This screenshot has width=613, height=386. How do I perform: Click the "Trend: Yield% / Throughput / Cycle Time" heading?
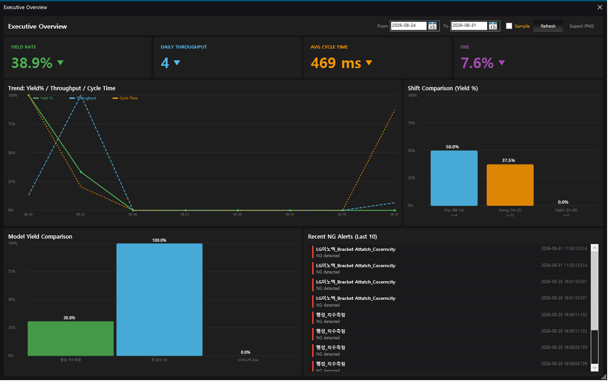(62, 88)
